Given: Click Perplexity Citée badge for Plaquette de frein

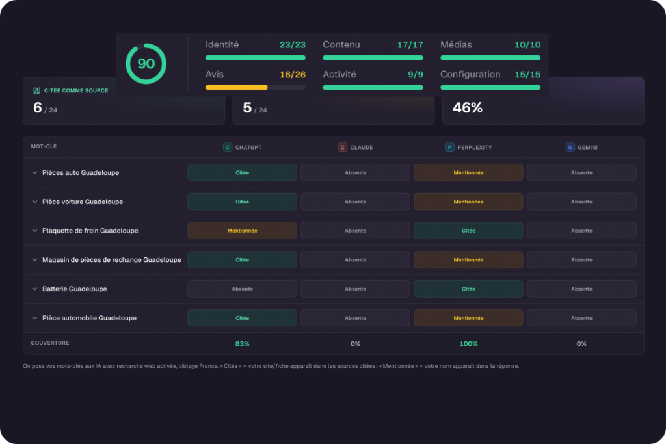Looking at the screenshot, I should pyautogui.click(x=468, y=231).
